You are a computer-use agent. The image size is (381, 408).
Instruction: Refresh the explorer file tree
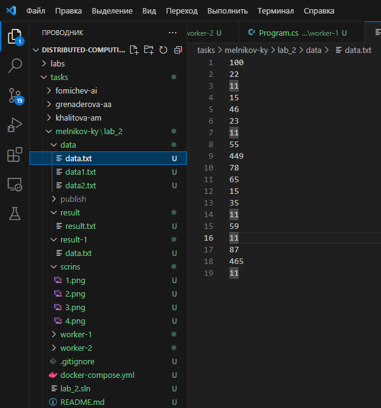163,50
